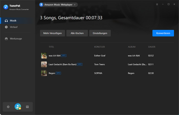Open Einstellungen button above song list
179x115 pixels.
100,33
